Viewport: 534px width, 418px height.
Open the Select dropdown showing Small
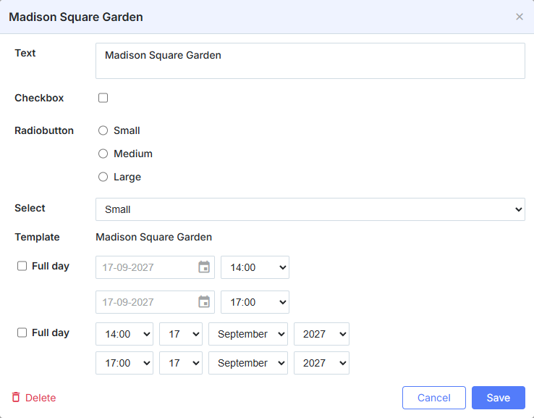pos(310,209)
